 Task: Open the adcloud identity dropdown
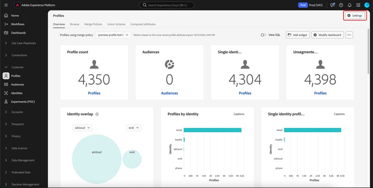point(82,128)
